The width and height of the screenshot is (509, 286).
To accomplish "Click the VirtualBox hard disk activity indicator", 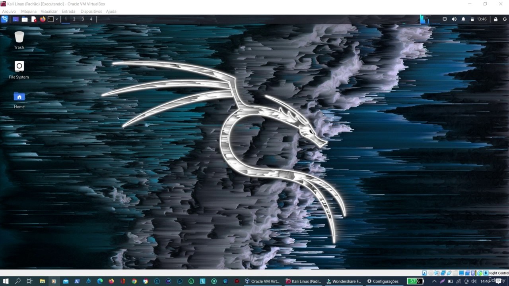I will click(424, 273).
